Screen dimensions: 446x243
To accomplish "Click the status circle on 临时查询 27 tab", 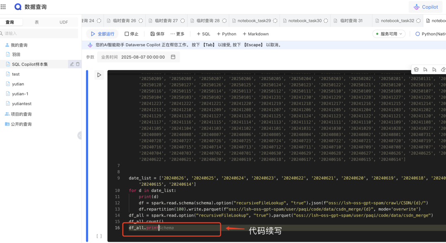I will 183,21.
